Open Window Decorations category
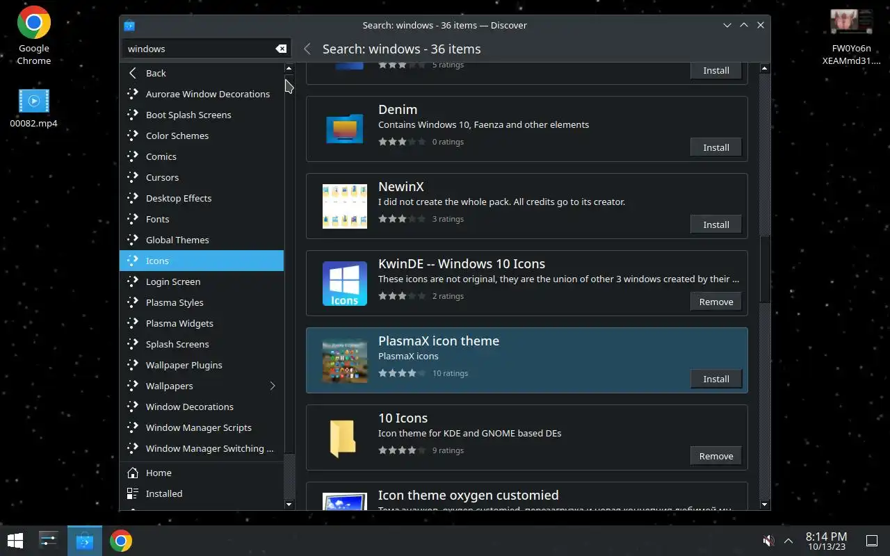Image resolution: width=890 pixels, height=556 pixels. [202, 407]
